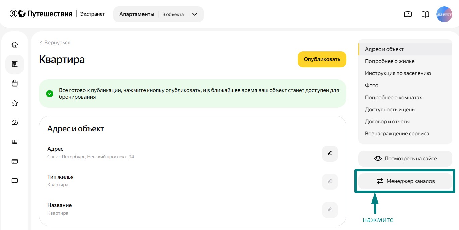Open the payment card sidebar icon
Image resolution: width=459 pixels, height=230 pixels.
click(x=15, y=161)
